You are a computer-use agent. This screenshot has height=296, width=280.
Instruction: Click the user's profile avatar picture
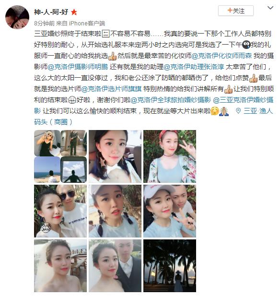(x=17, y=17)
